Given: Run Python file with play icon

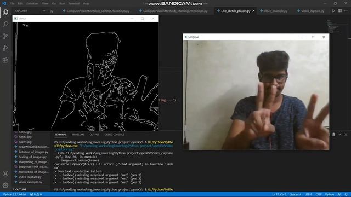Looking at the screenshot, I should [x=333, y=11].
